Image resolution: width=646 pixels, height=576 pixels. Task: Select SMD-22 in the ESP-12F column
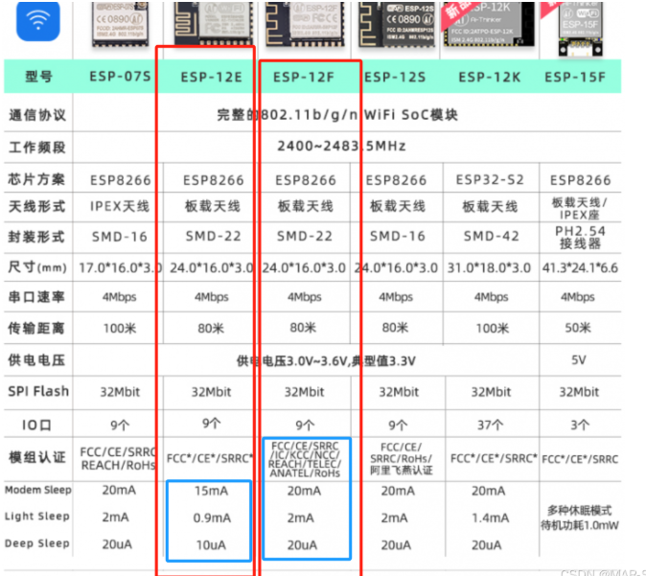305,236
